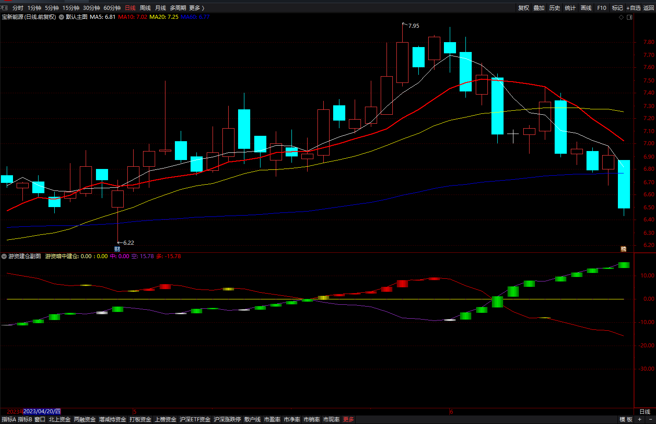This screenshot has width=656, height=424.
Task: Select the 指标B tab
Action: point(25,420)
